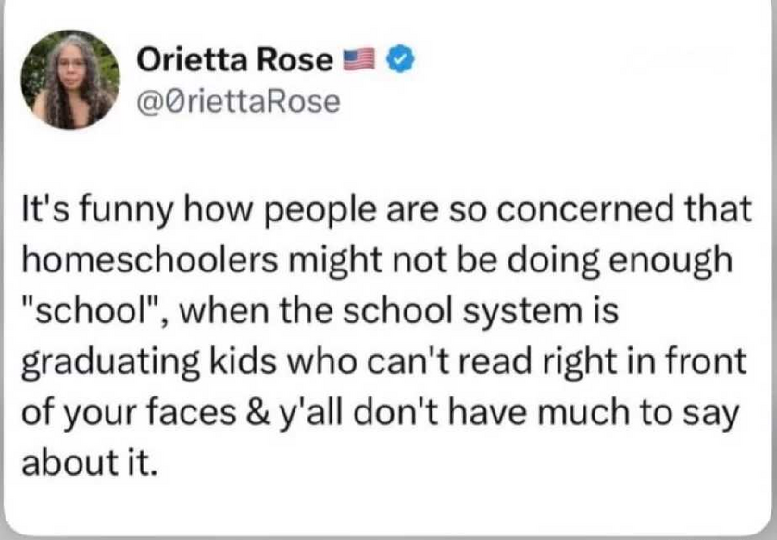This screenshot has height=540, width=777.
Task: Open Orietta Rose's profile picture
Action: coord(70,80)
